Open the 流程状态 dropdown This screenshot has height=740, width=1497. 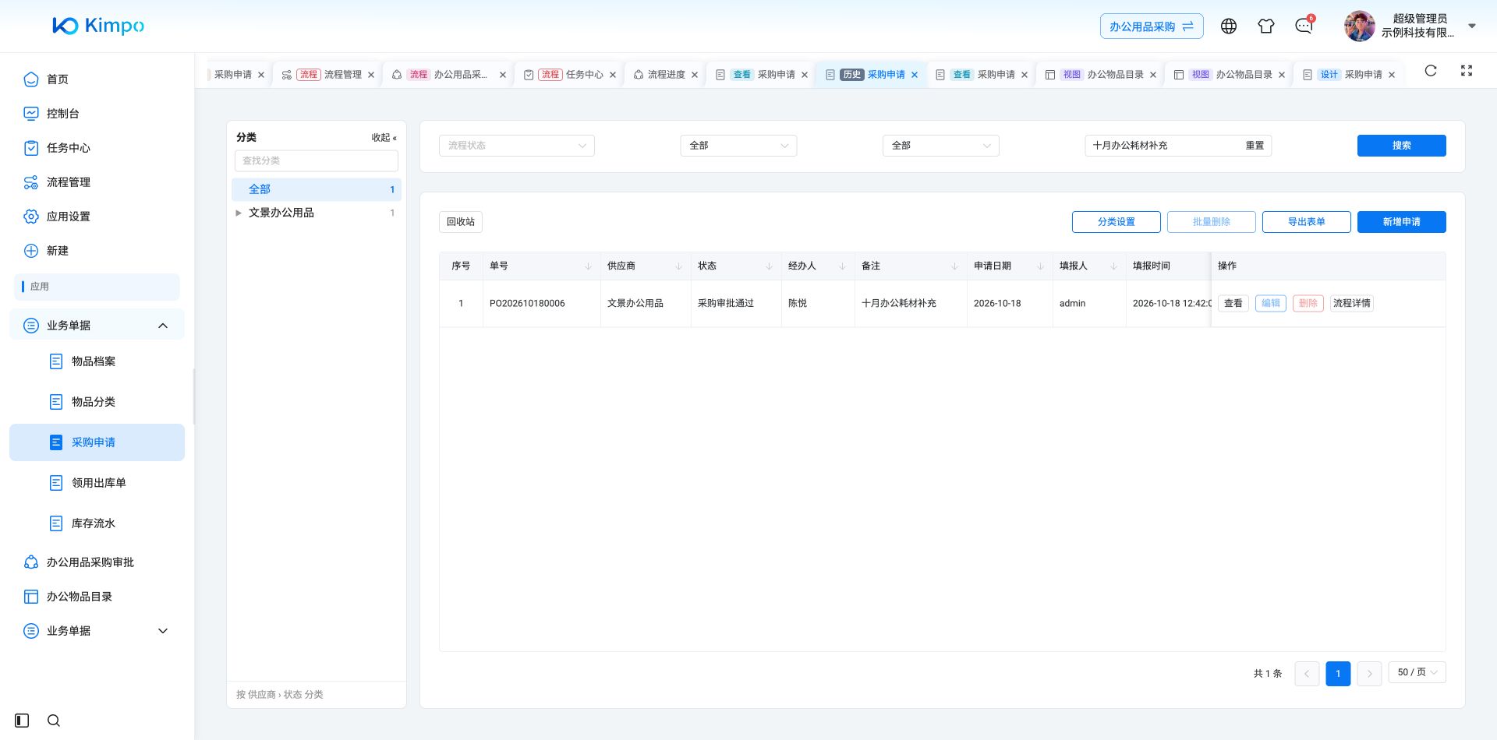click(517, 146)
